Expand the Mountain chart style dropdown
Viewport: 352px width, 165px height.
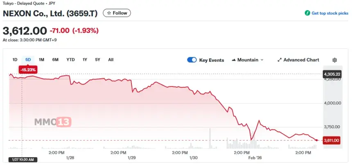click(262, 60)
